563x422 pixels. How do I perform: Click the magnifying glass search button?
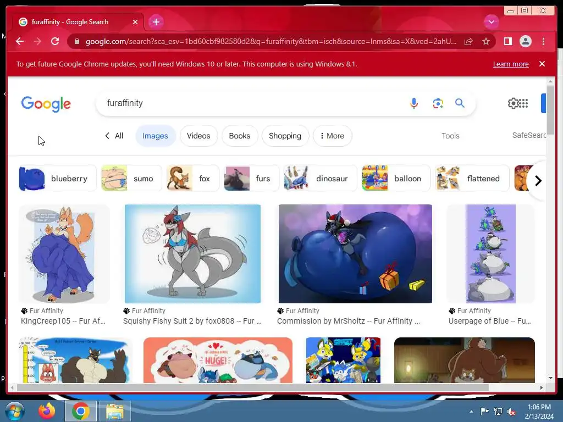click(460, 103)
